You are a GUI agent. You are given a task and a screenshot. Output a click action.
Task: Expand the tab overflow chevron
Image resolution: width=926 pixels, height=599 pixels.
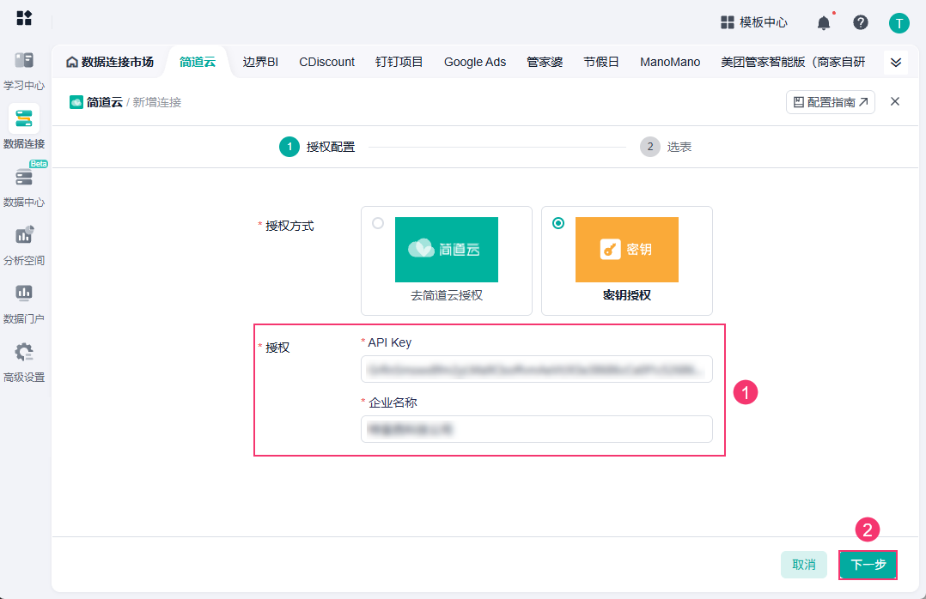coord(895,62)
